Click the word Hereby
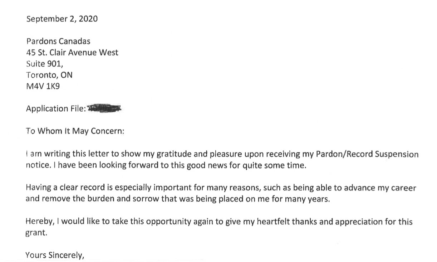 40,222
